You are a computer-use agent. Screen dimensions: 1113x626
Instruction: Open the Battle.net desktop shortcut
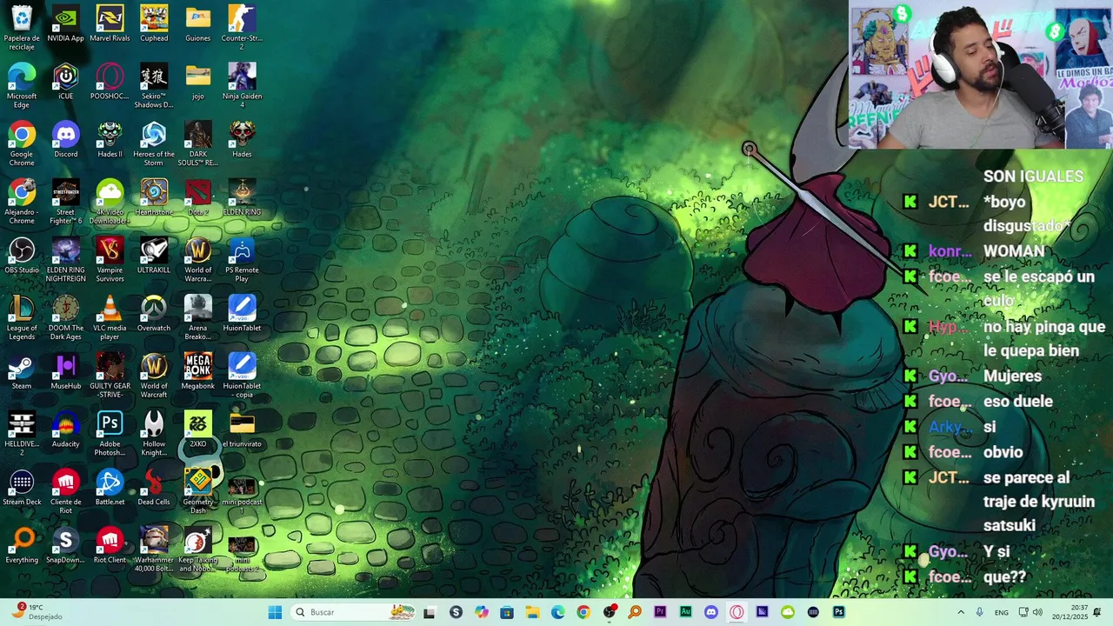pos(110,487)
